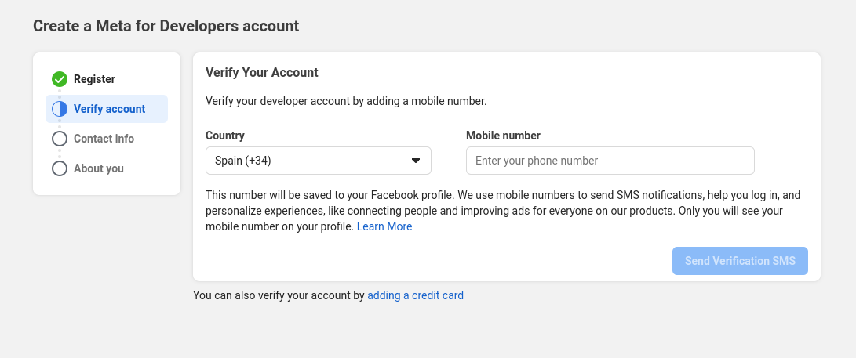Click the Mobile number field label
The width and height of the screenshot is (856, 358).
pyautogui.click(x=503, y=136)
